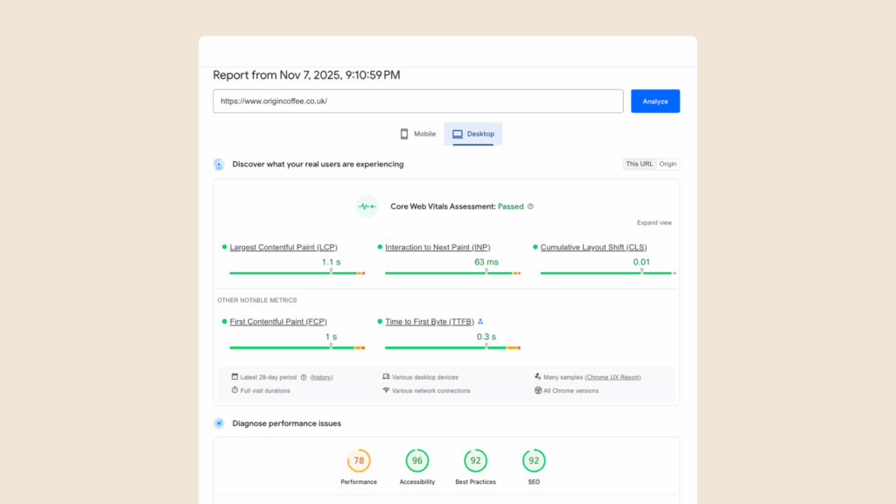The height and width of the screenshot is (504, 896).
Task: Click the Core Web Vitals pulse icon
Action: pos(367,206)
